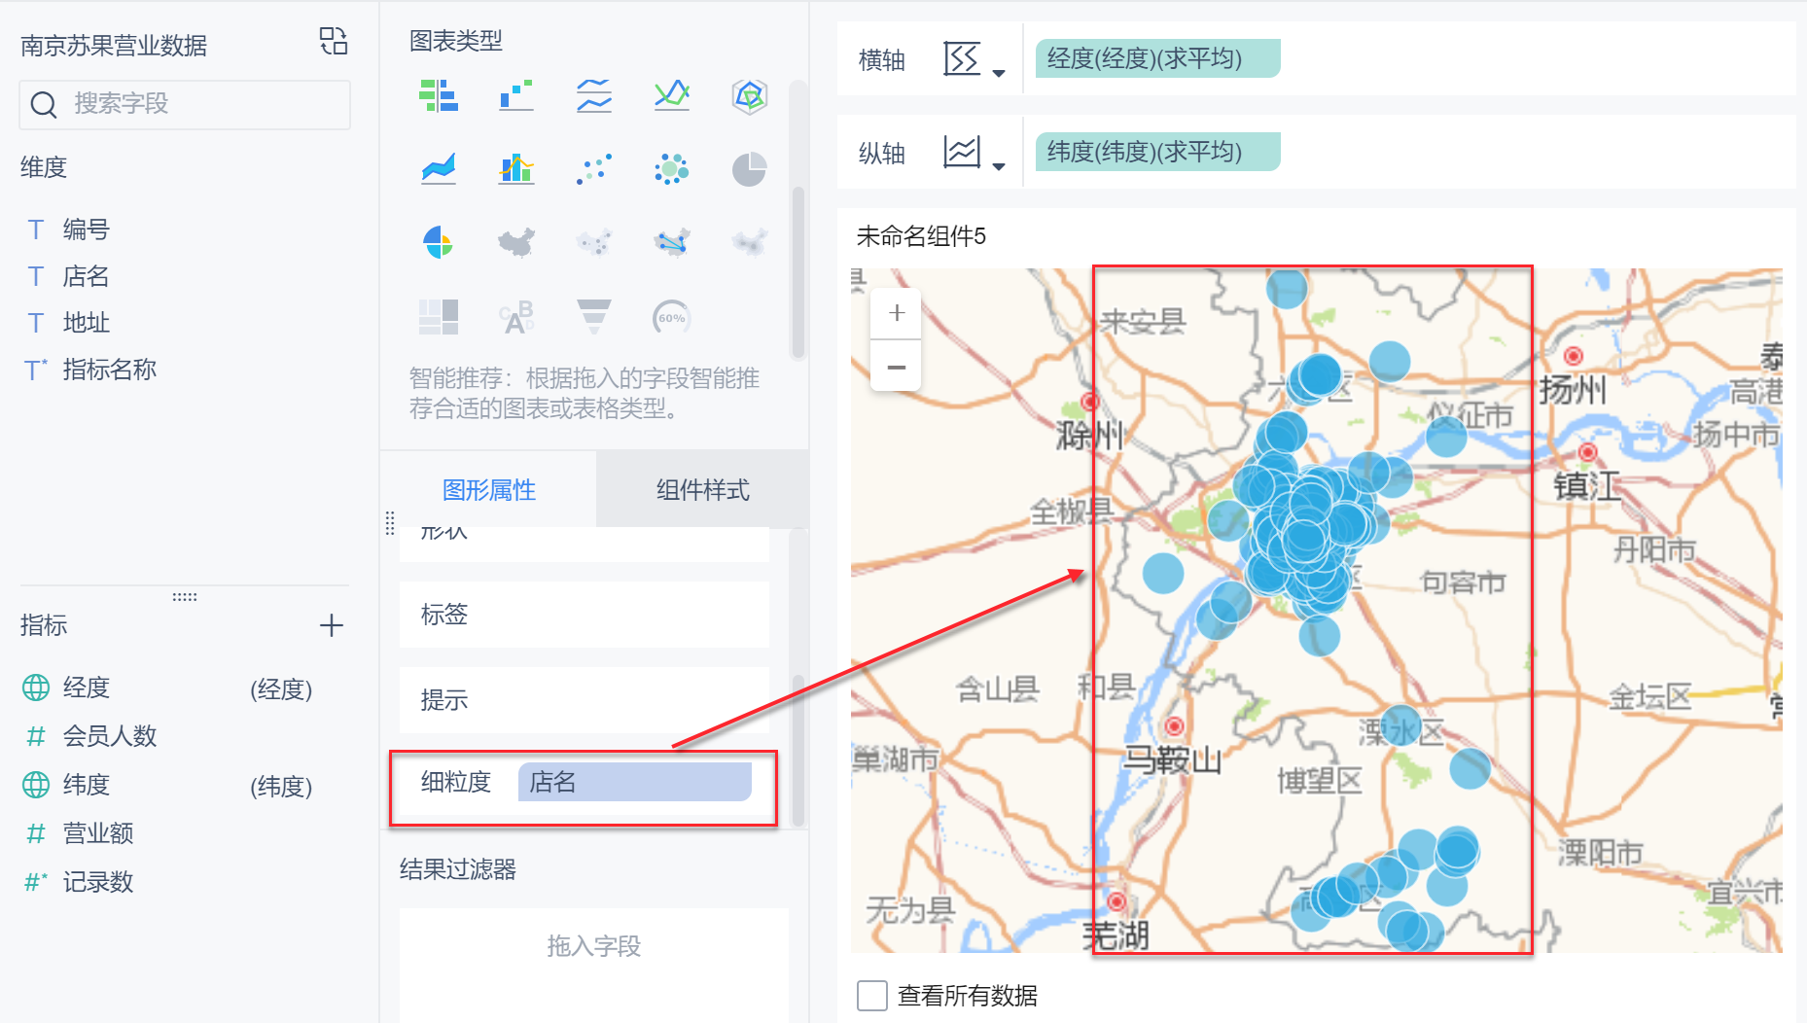Pick the funnel chart type icon

point(593,316)
